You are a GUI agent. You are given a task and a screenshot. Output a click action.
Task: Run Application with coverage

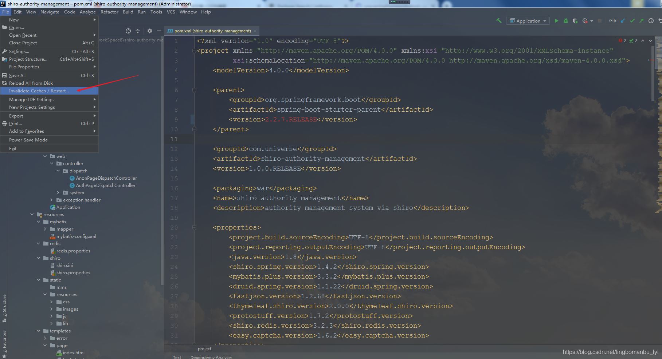pyautogui.click(x=575, y=21)
